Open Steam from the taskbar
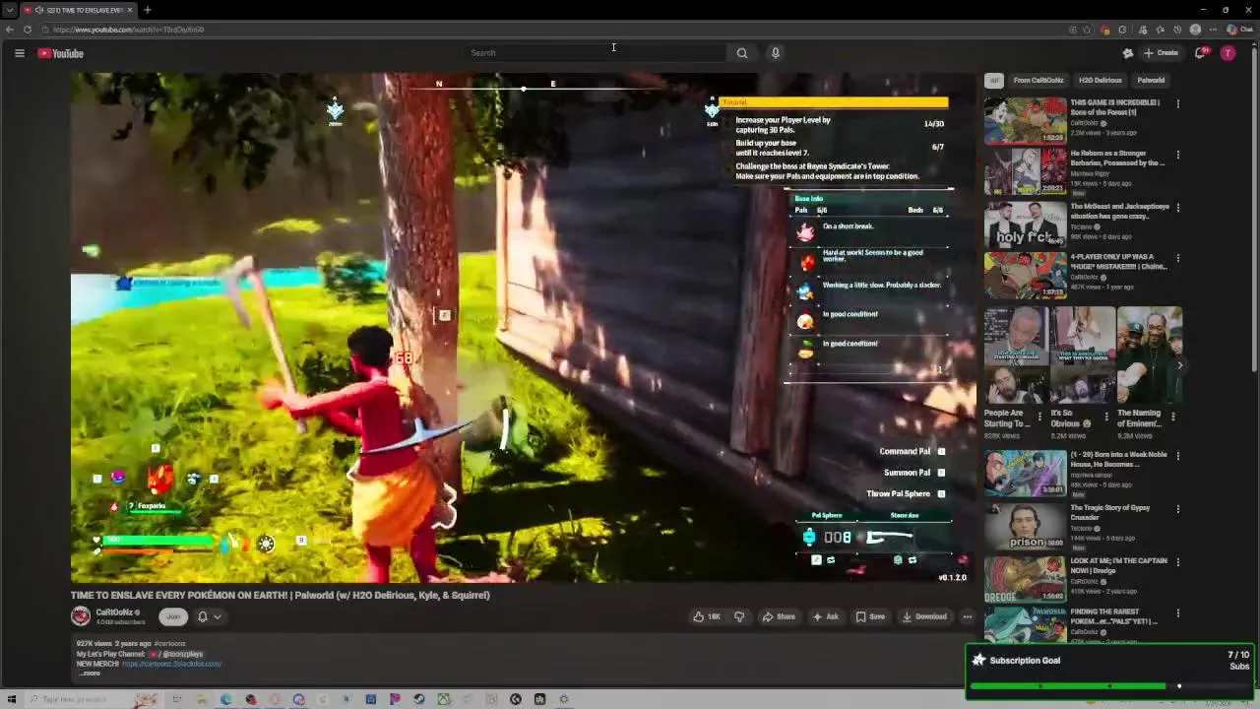The height and width of the screenshot is (709, 1260). [x=419, y=699]
